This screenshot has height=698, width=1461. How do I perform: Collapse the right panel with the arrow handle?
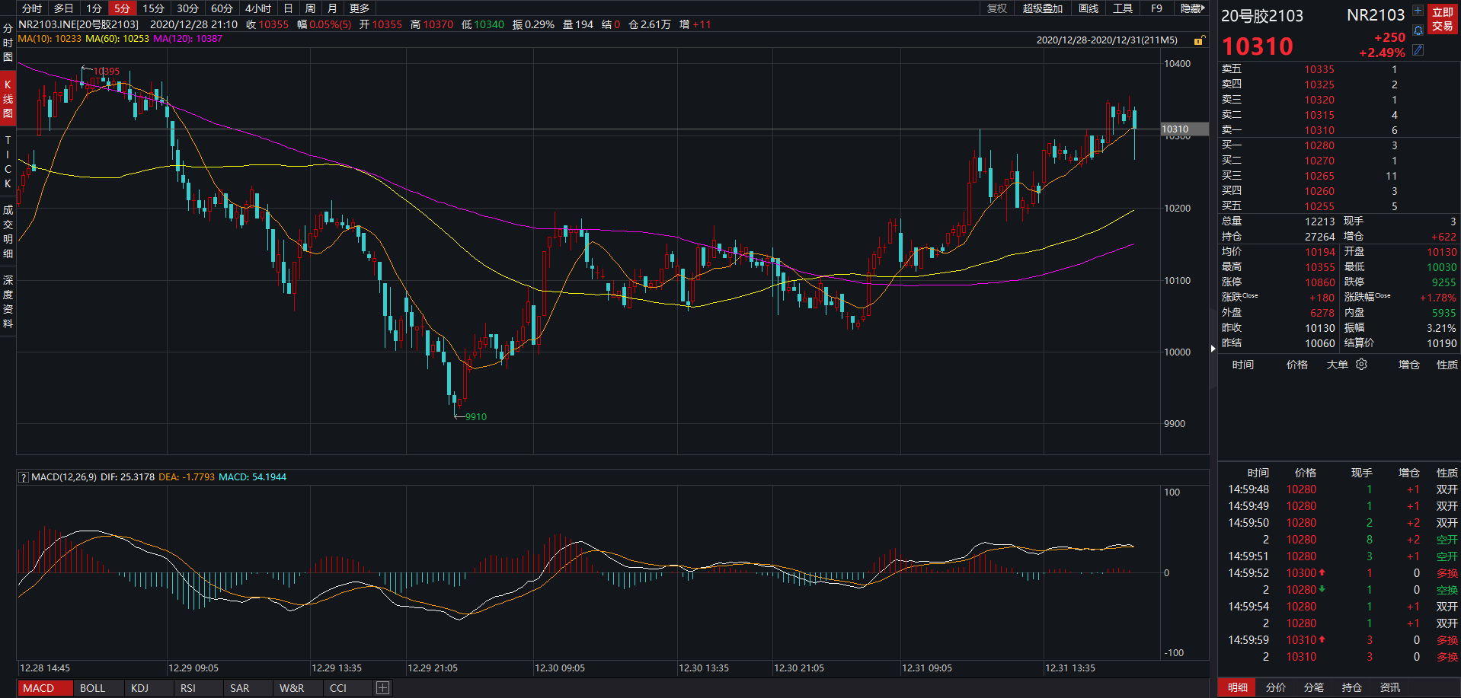click(x=1213, y=349)
